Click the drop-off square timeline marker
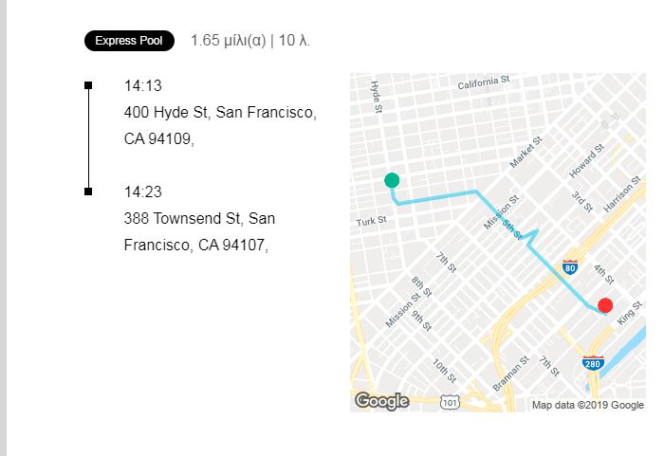This screenshot has height=456, width=664. pyautogui.click(x=88, y=192)
